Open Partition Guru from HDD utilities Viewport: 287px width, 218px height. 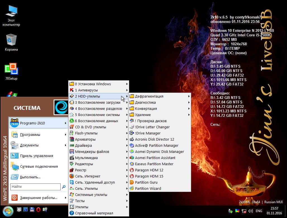146,182
